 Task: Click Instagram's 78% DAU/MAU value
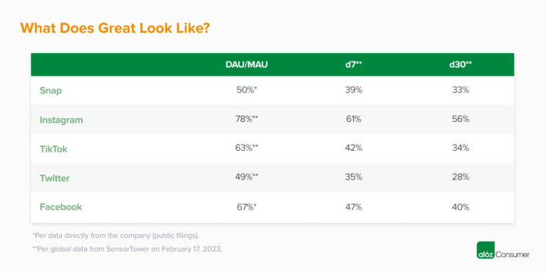(246, 119)
